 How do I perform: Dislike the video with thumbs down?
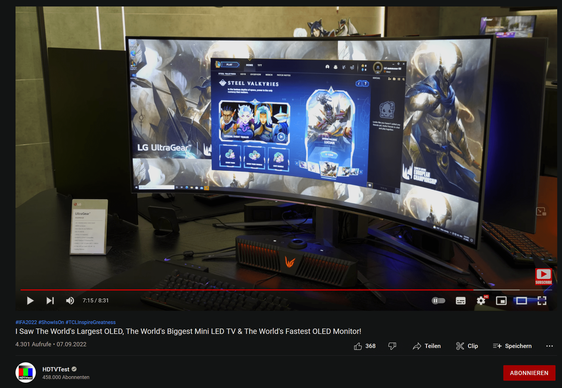tap(392, 346)
